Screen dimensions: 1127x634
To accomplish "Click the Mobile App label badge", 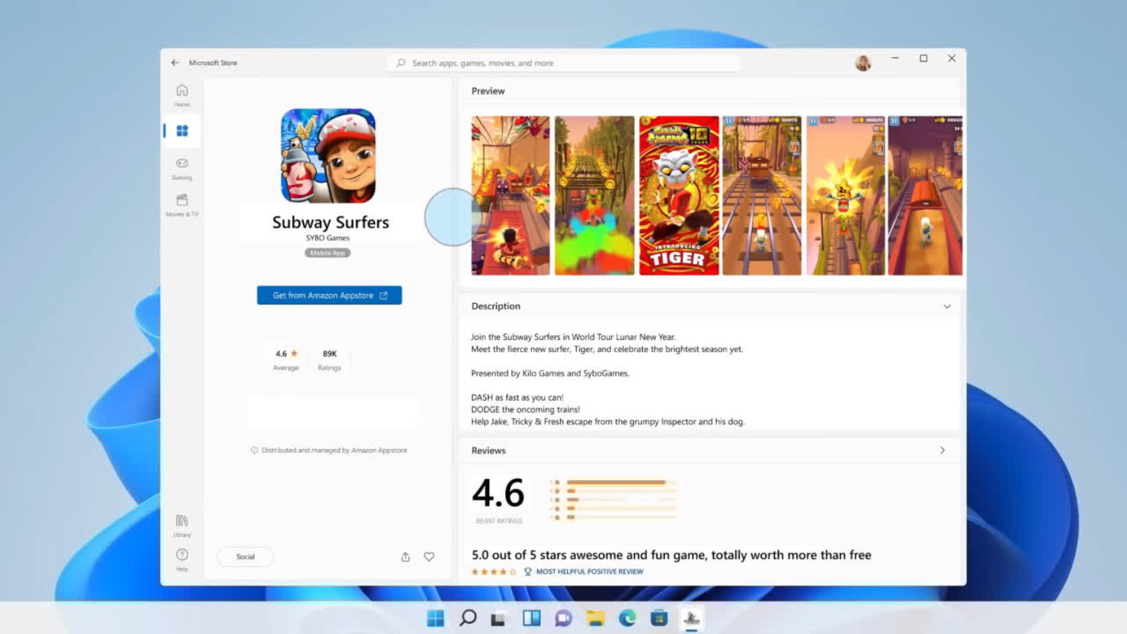I will [328, 252].
